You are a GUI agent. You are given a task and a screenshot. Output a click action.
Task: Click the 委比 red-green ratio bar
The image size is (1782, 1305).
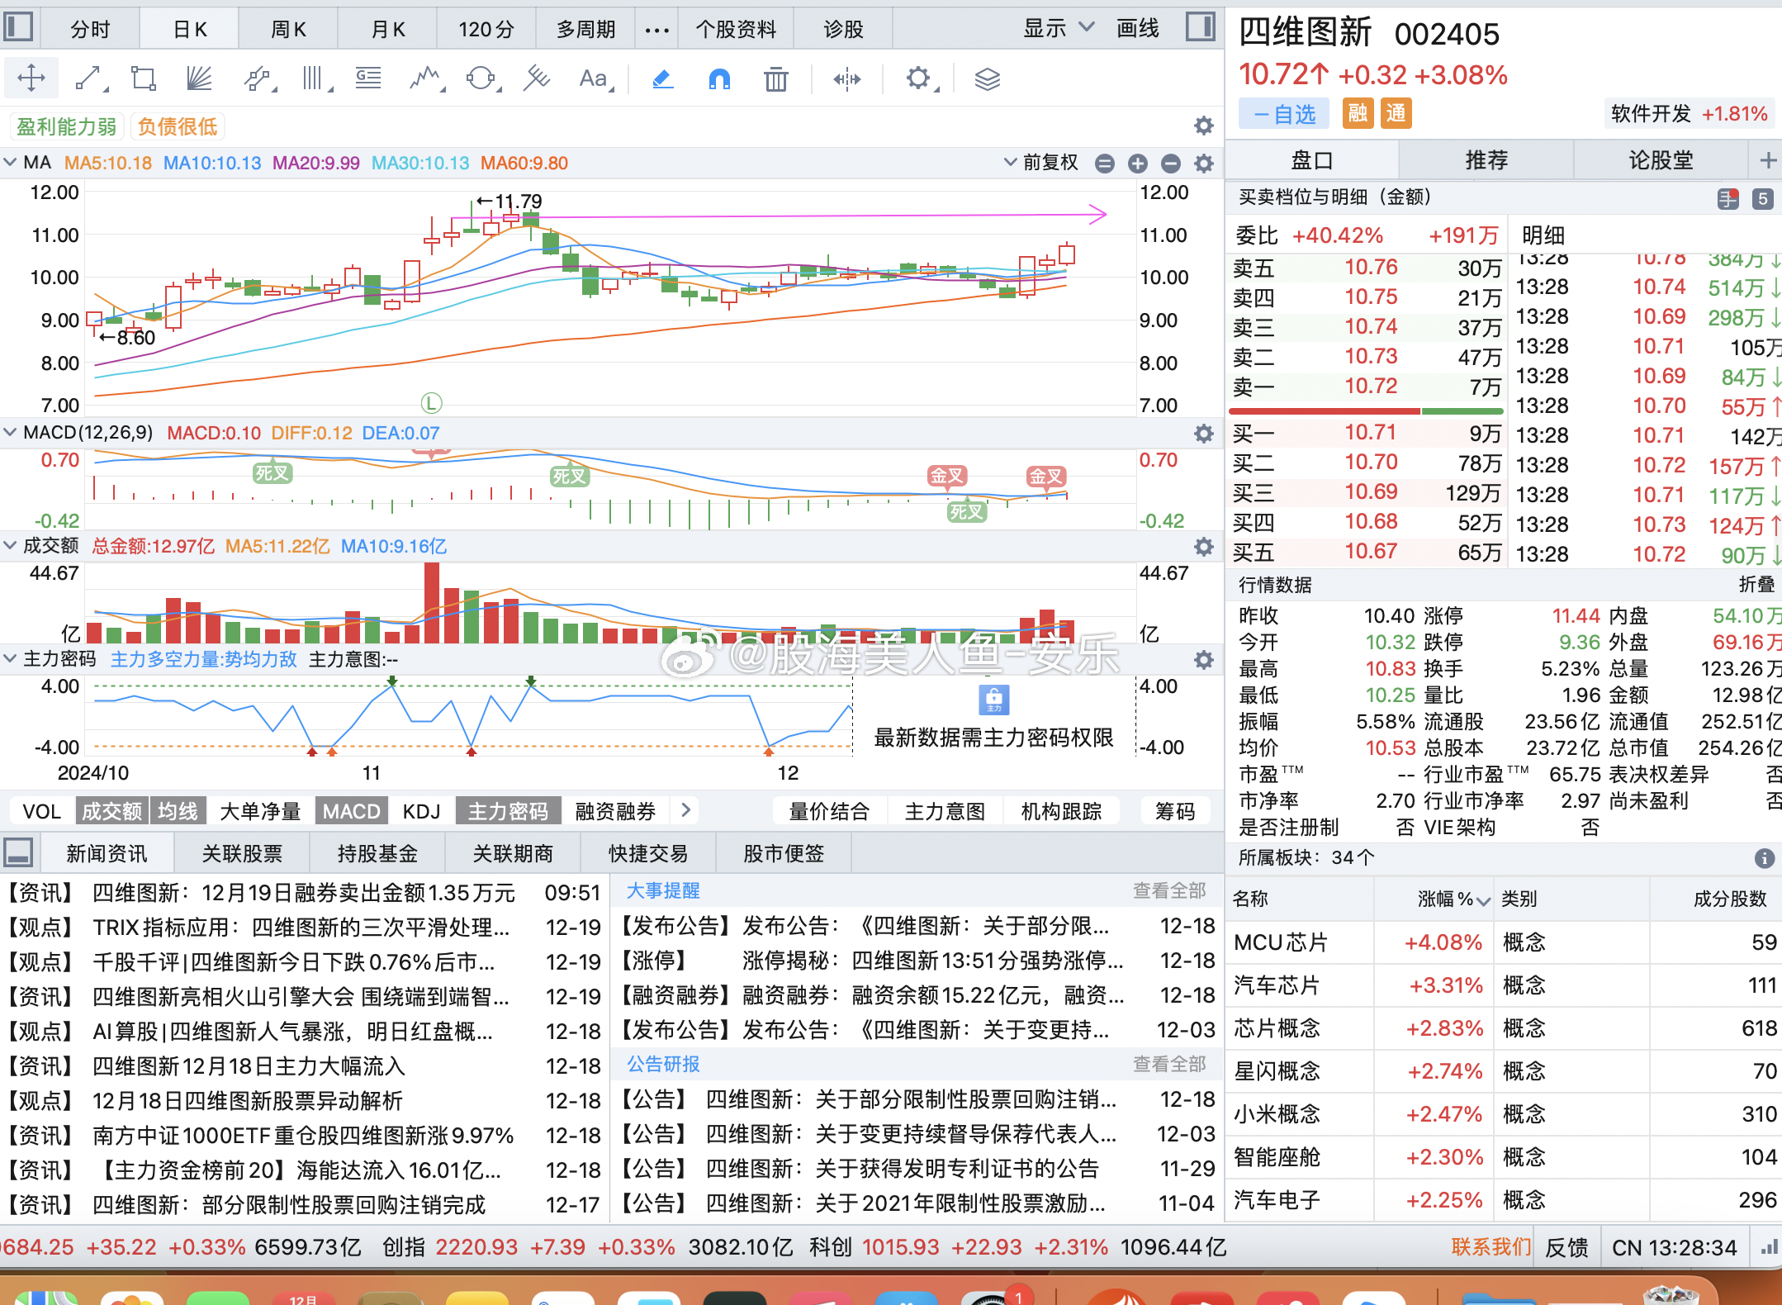coord(1367,411)
